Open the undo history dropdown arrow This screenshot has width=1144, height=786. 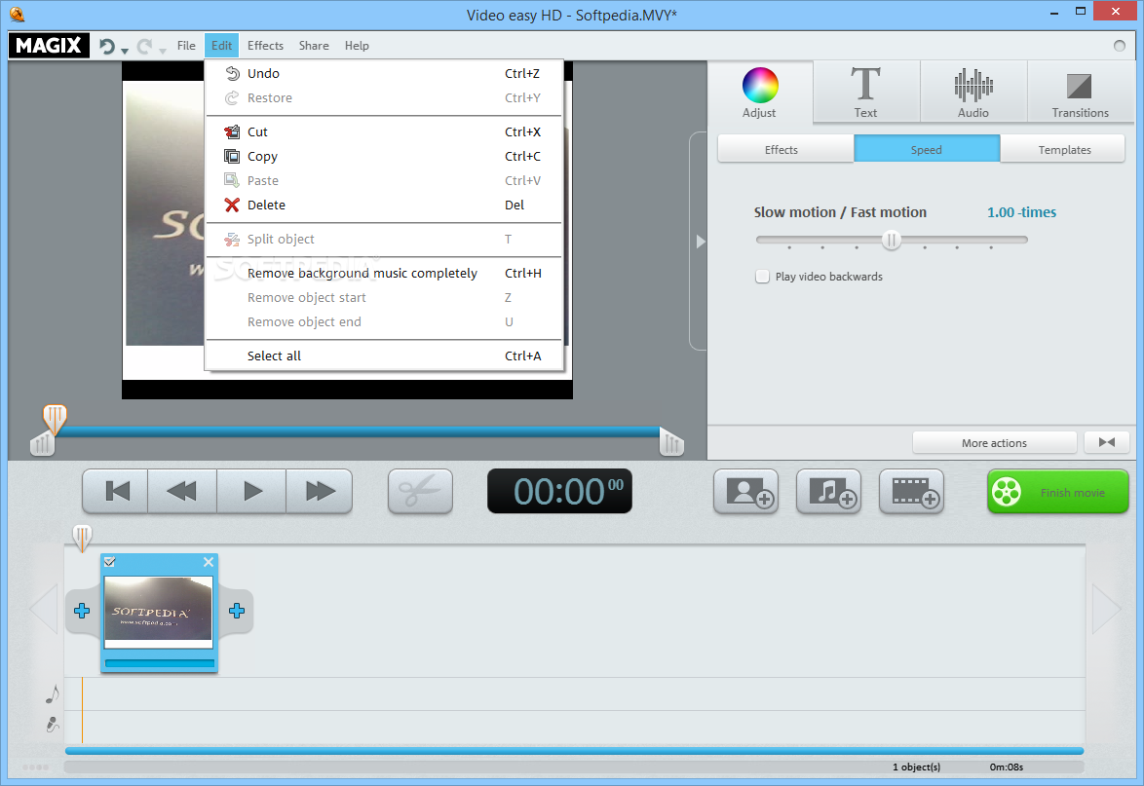coord(125,51)
